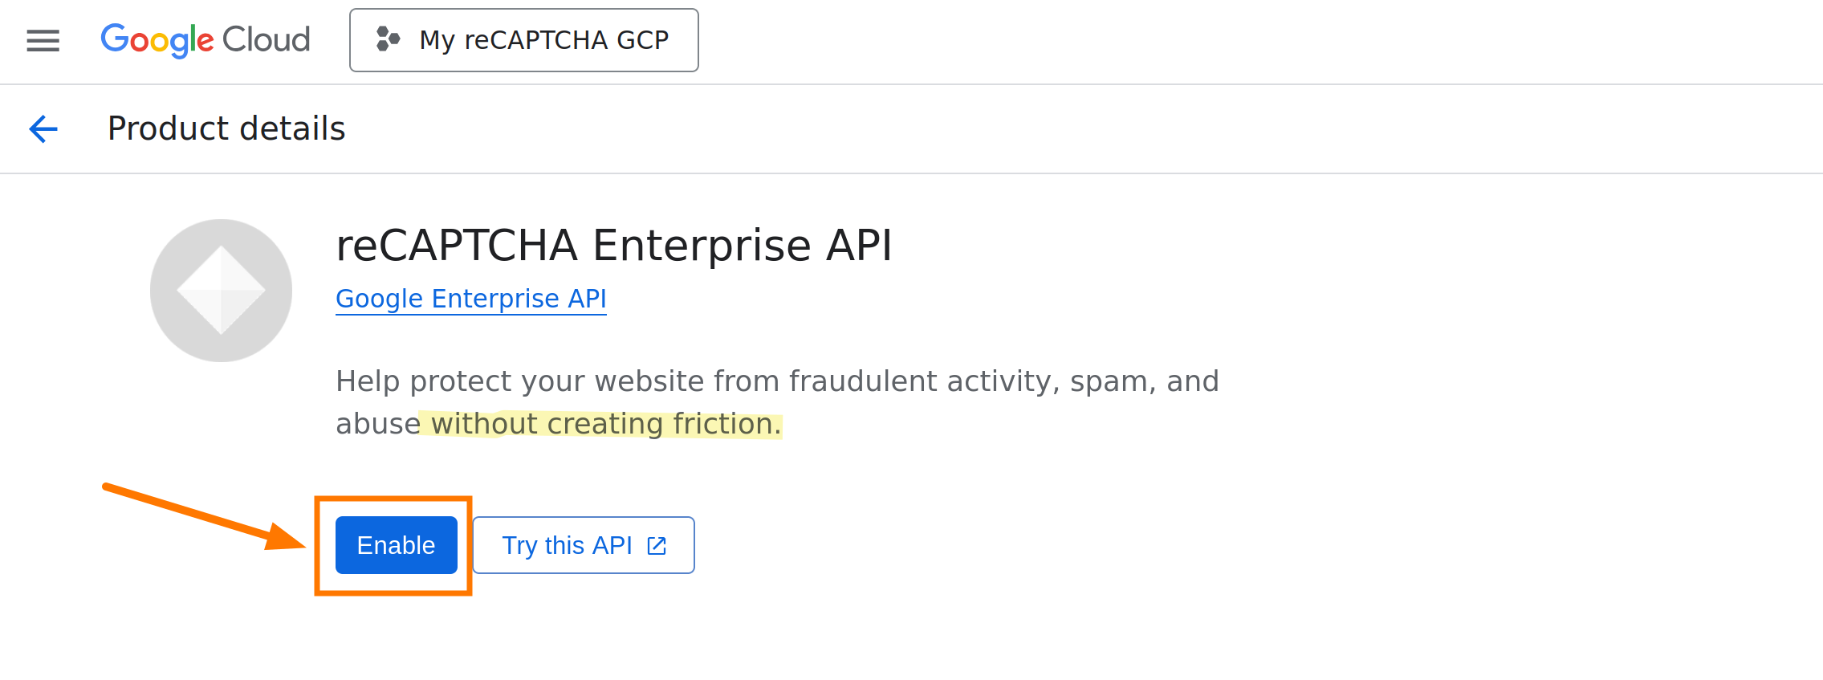Click the Product details heading
This screenshot has height=680, width=1823.
click(226, 128)
